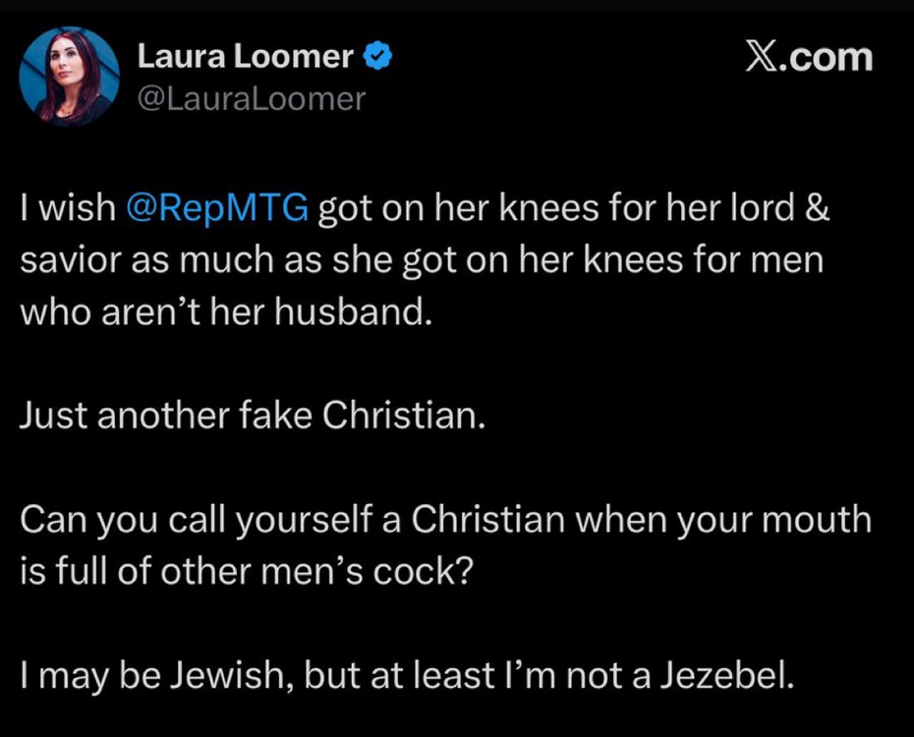
Task: Open the @LauraLoomer handle link
Action: coord(251,98)
